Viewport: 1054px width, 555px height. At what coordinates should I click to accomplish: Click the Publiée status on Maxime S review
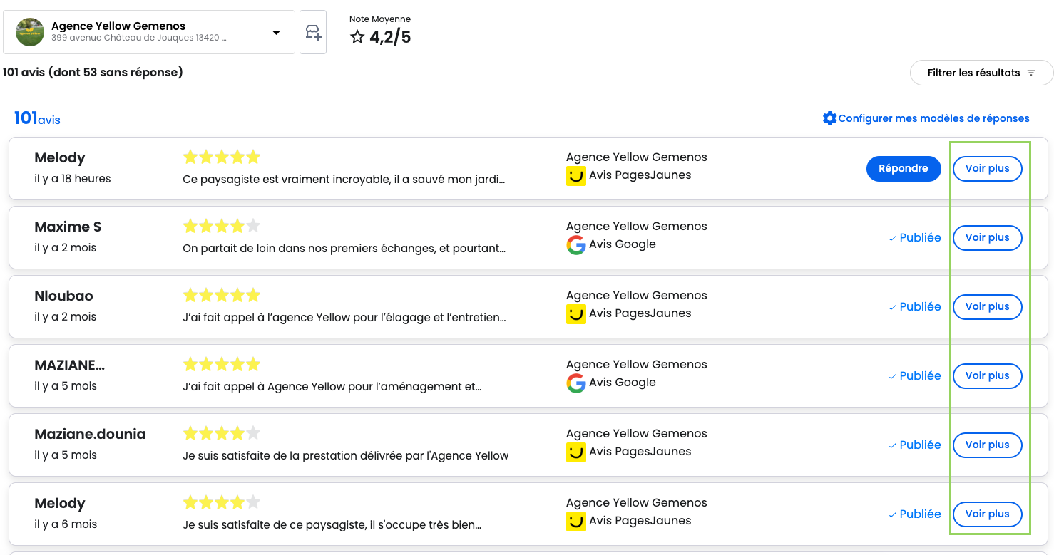click(x=915, y=238)
